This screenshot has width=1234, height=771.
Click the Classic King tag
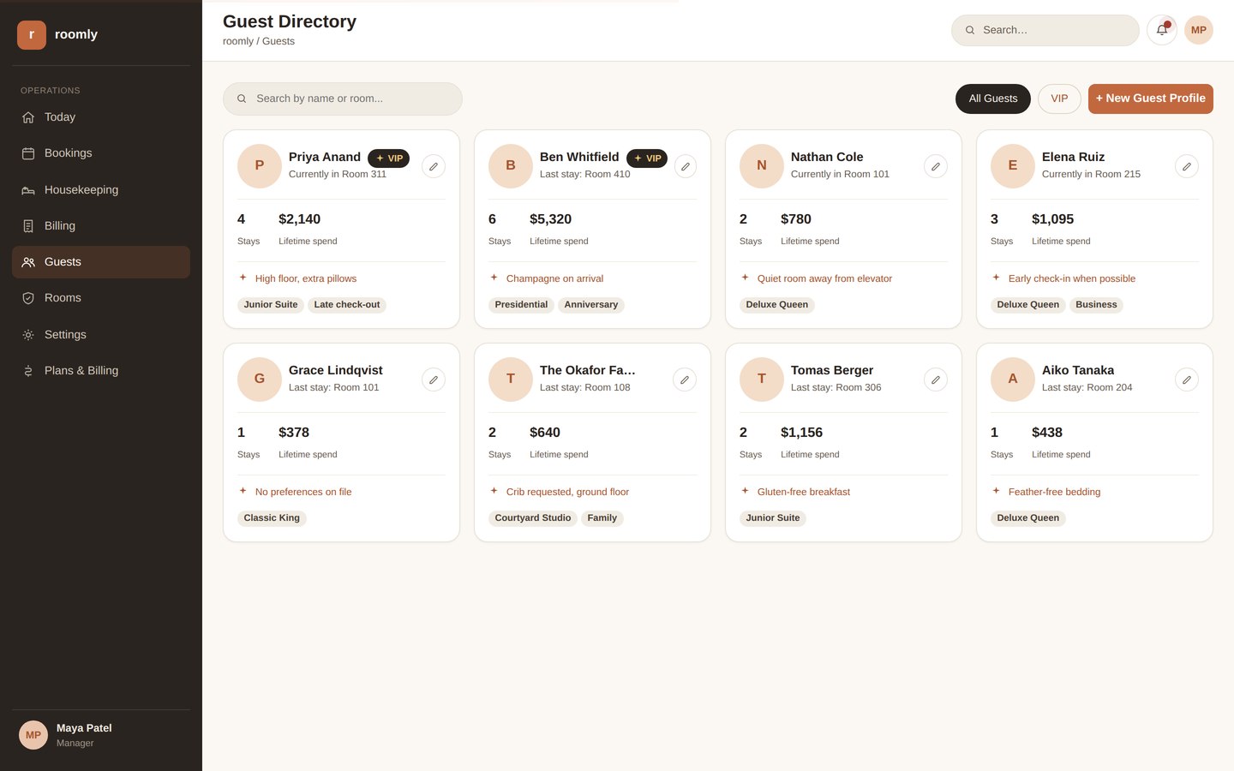[272, 518]
